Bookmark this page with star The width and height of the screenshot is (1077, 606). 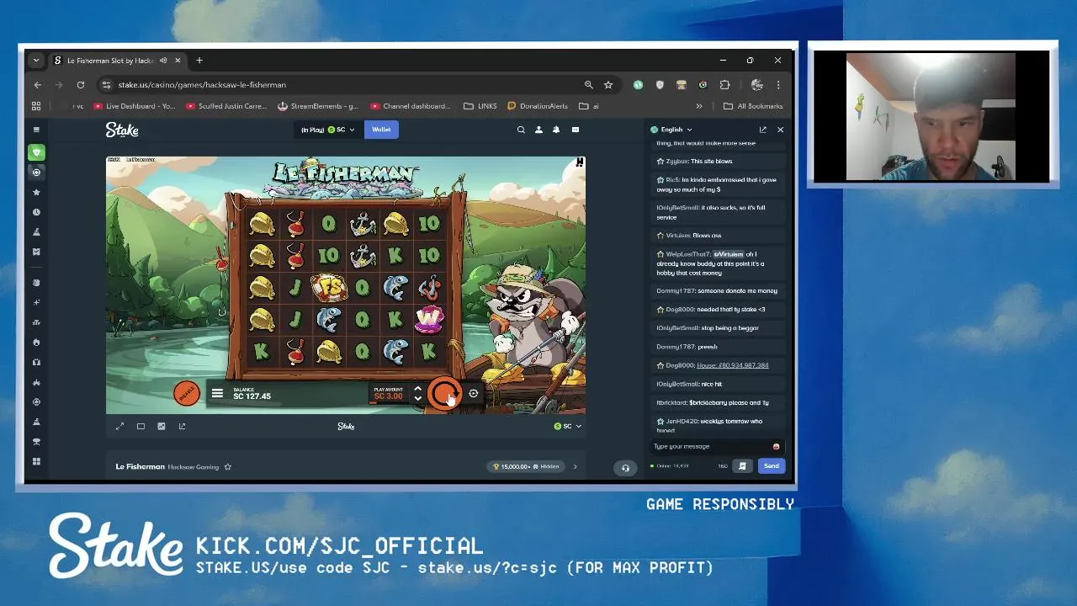pos(608,85)
